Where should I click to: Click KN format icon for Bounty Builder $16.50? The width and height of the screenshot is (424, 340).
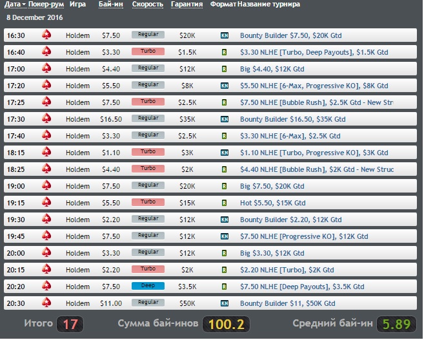(x=225, y=119)
